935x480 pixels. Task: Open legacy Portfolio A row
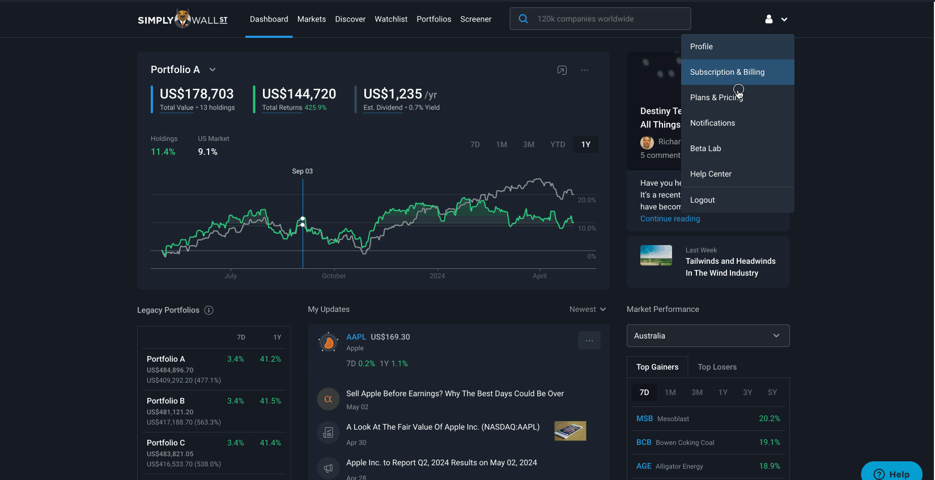(214, 370)
